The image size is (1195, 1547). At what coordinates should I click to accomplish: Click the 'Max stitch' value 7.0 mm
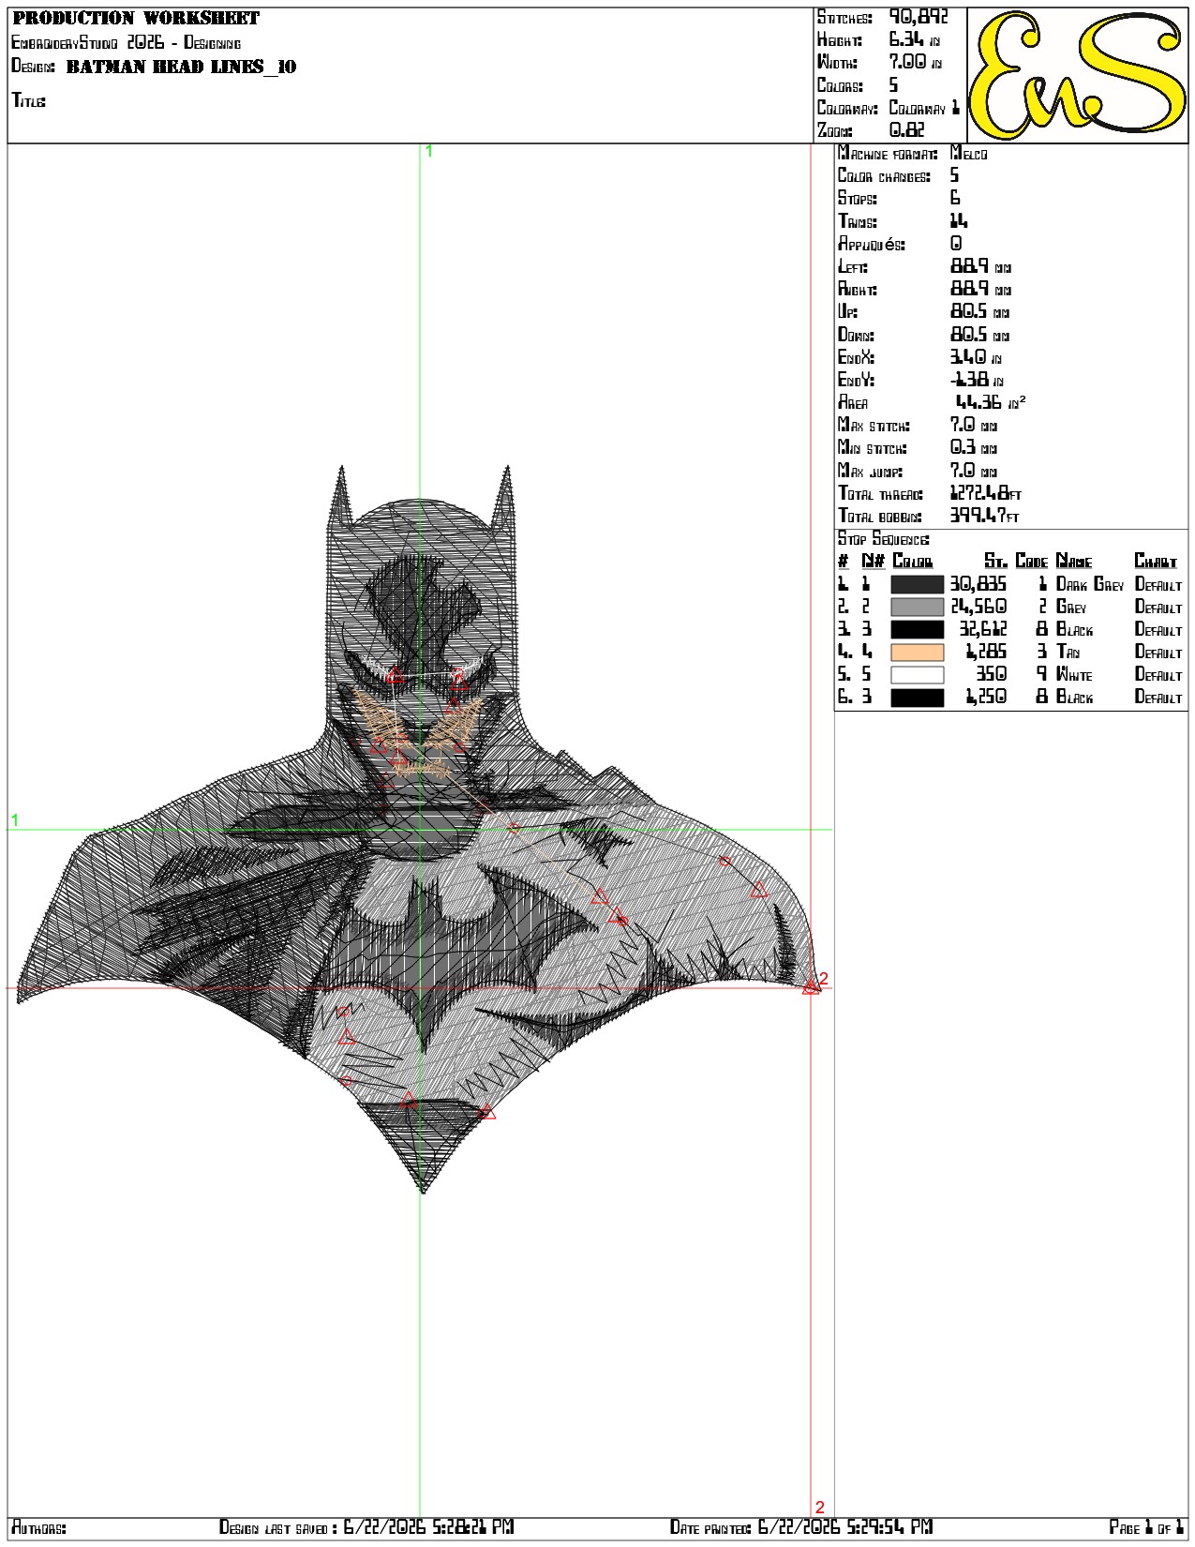pos(973,425)
